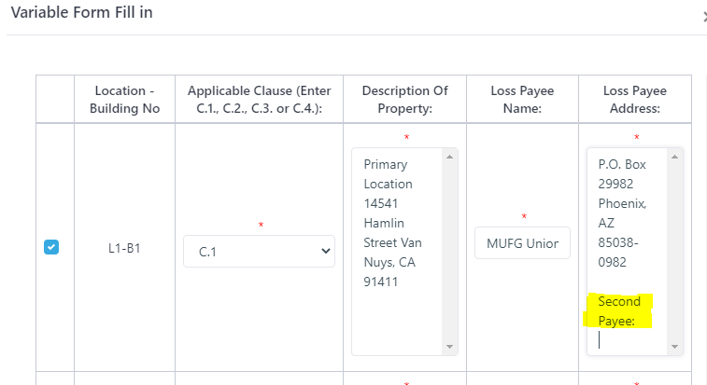Click the highlighted Second Payee text

[618, 310]
